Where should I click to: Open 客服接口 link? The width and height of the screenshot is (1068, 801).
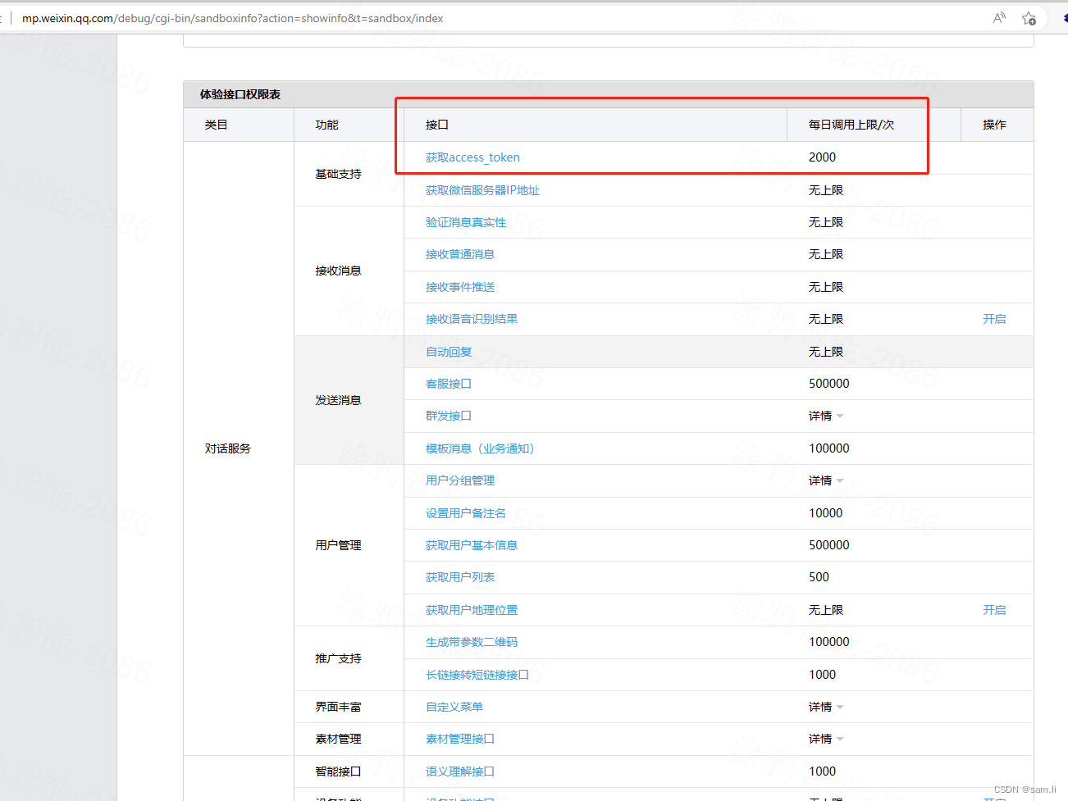click(449, 384)
